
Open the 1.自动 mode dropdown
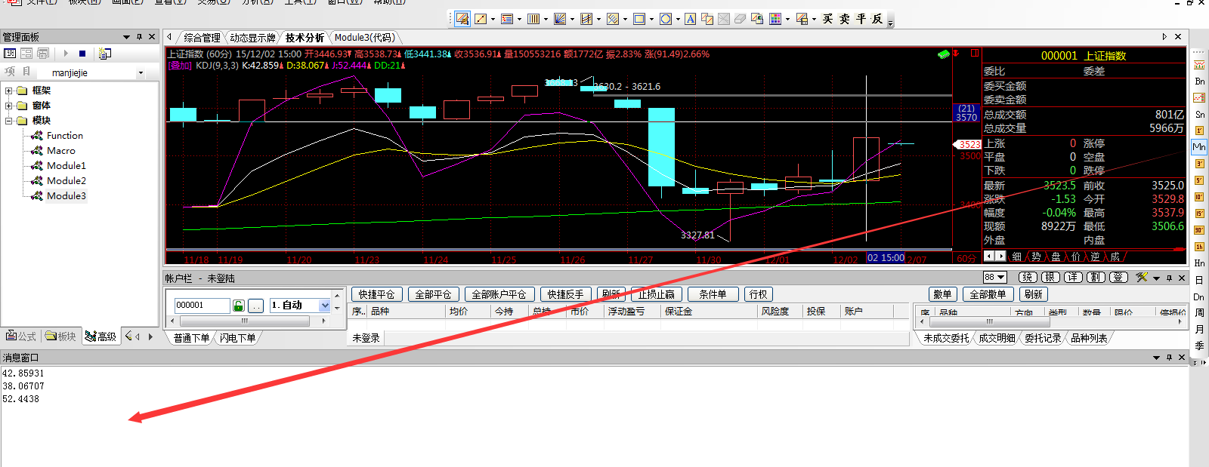325,306
